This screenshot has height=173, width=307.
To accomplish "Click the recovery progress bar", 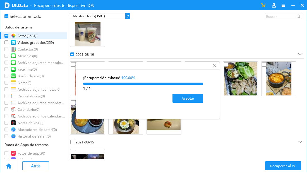I will (143, 83).
